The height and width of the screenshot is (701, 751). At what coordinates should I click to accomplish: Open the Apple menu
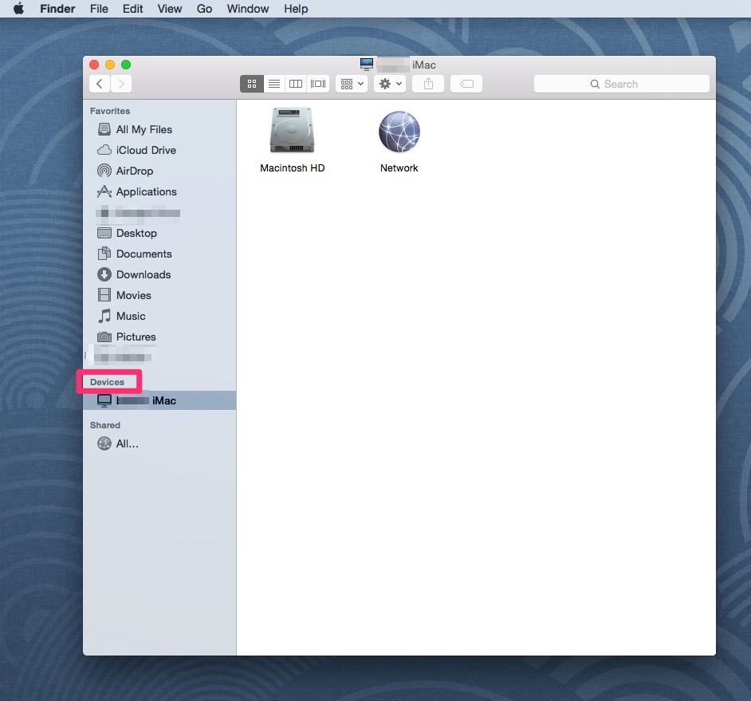(x=18, y=9)
